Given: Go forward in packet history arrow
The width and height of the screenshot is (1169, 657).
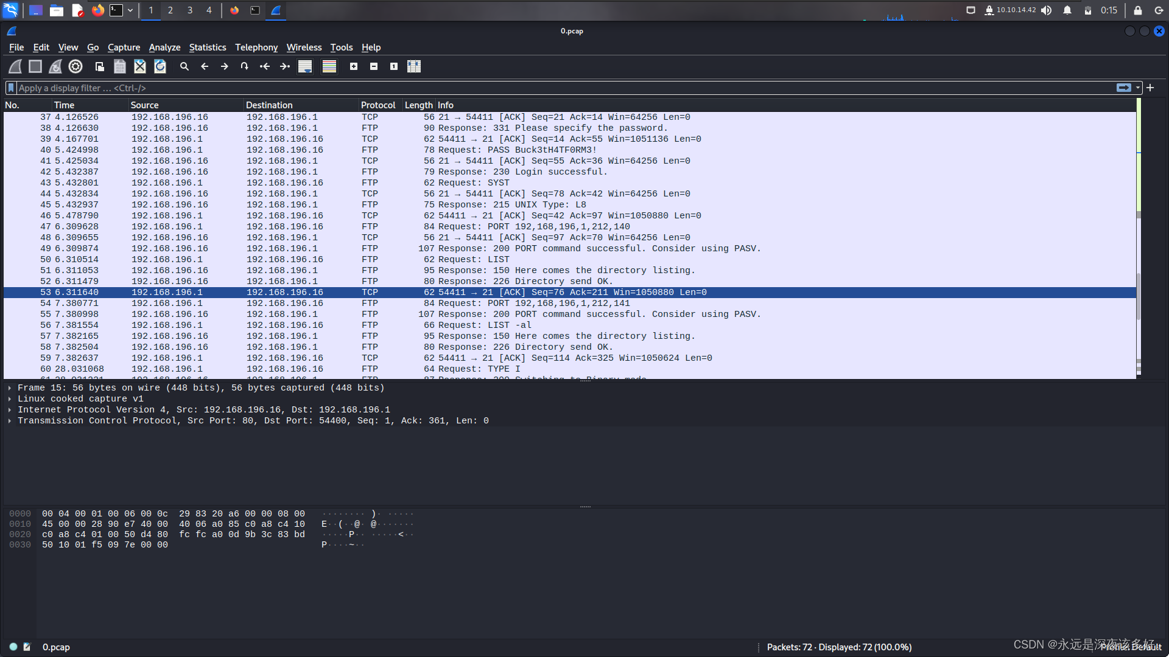Looking at the screenshot, I should pyautogui.click(x=225, y=66).
